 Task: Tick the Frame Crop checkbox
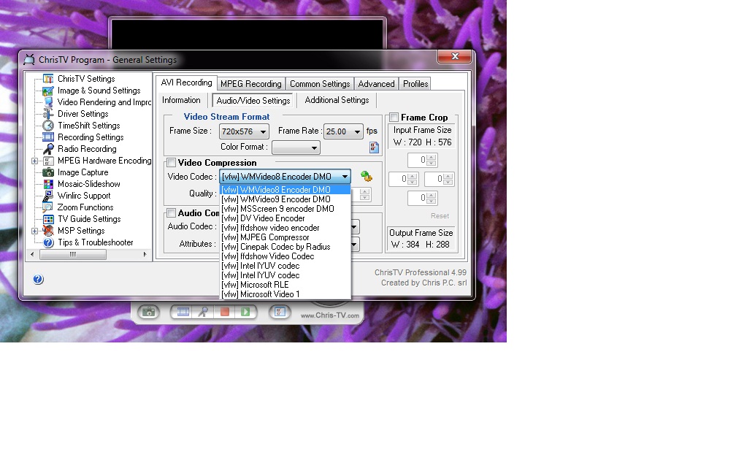click(x=394, y=118)
